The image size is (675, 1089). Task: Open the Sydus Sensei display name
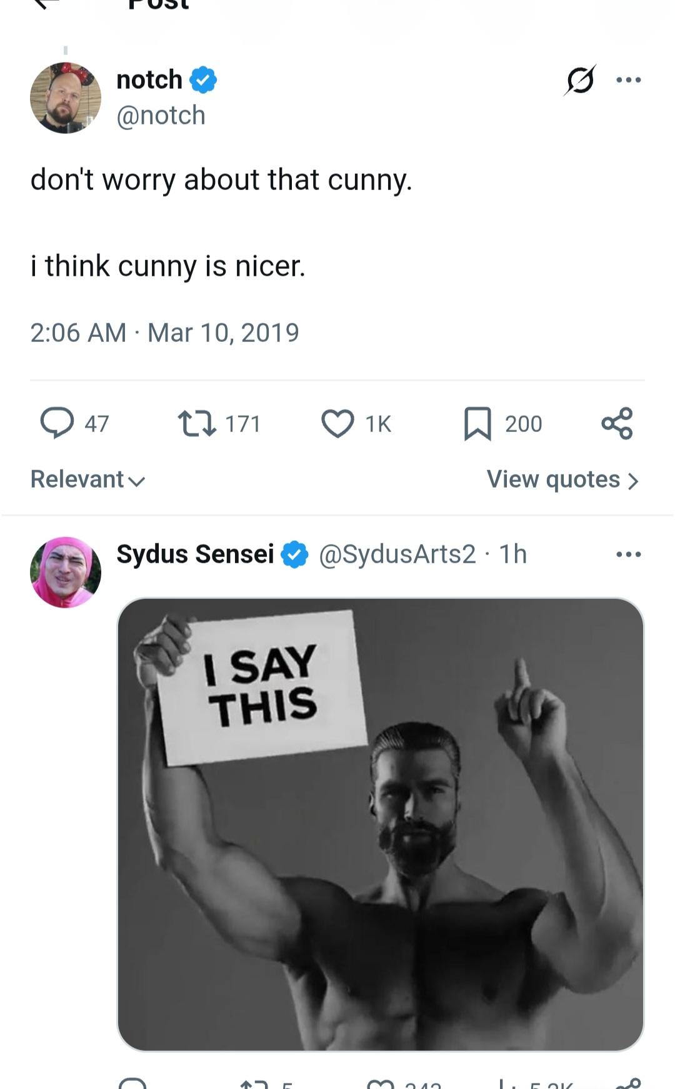click(195, 555)
